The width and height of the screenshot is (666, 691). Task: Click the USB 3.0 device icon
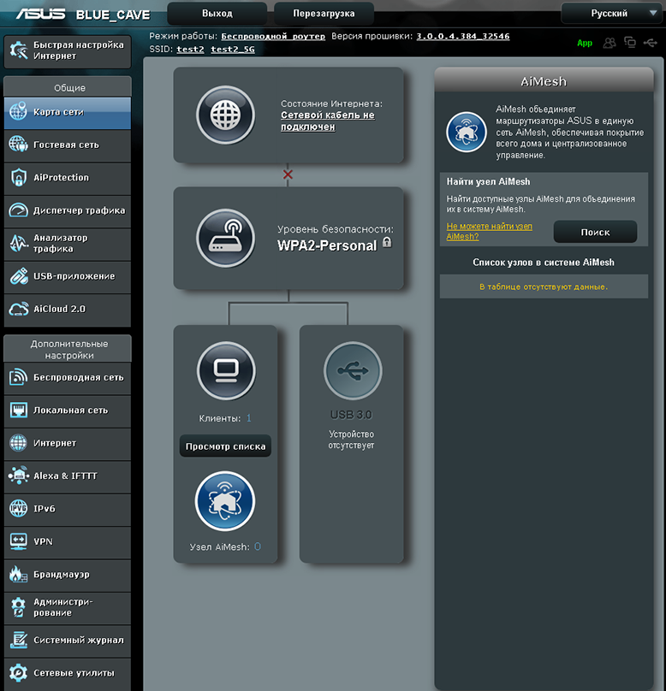coord(353,370)
